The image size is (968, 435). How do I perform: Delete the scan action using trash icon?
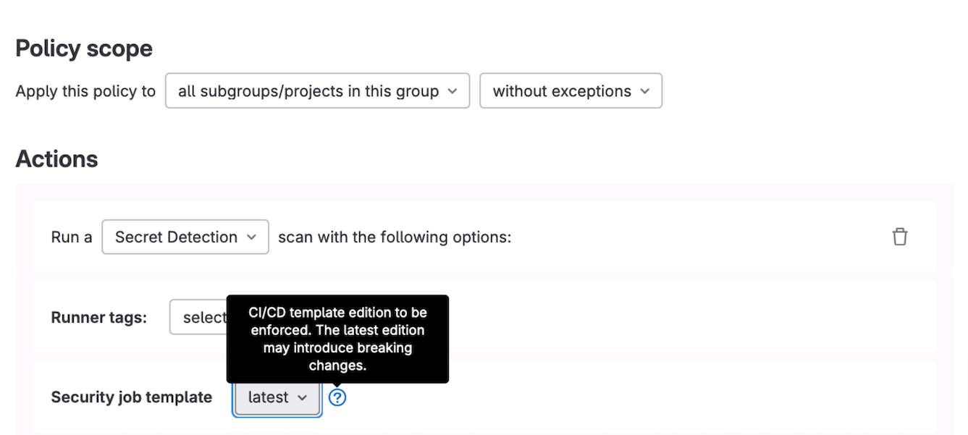(x=899, y=237)
